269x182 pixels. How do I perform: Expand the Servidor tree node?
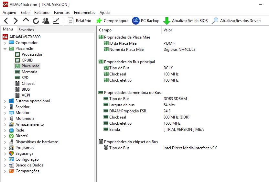click(5, 107)
